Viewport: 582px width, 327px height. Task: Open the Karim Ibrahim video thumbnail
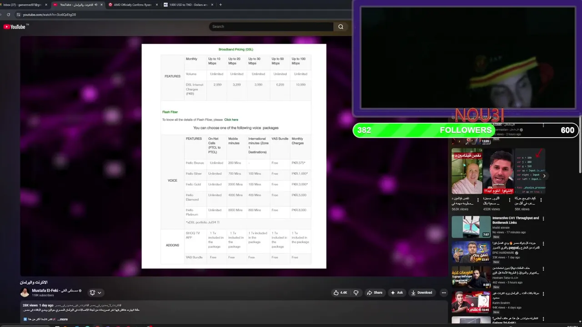(471, 302)
